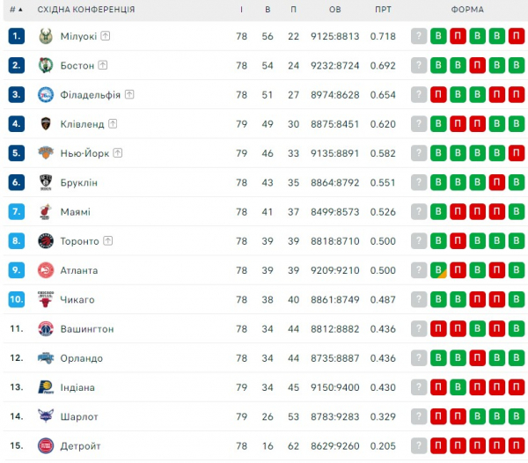This screenshot has height=463, width=528.
Task: Click Орландо's first green В form badge
Action: tap(438, 358)
